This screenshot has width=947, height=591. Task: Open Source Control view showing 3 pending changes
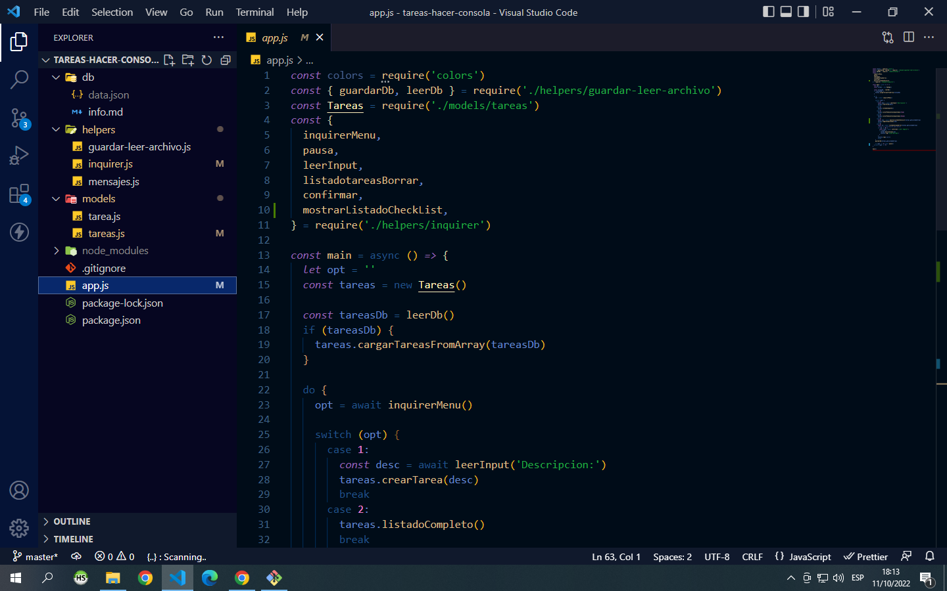(19, 119)
